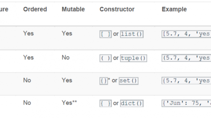The width and height of the screenshot is (211, 118).
Task: Select the dict() constructor code
Action: (x=132, y=103)
